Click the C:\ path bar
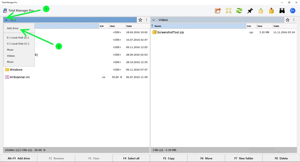300x162 pixels. pyautogui.click(x=70, y=20)
